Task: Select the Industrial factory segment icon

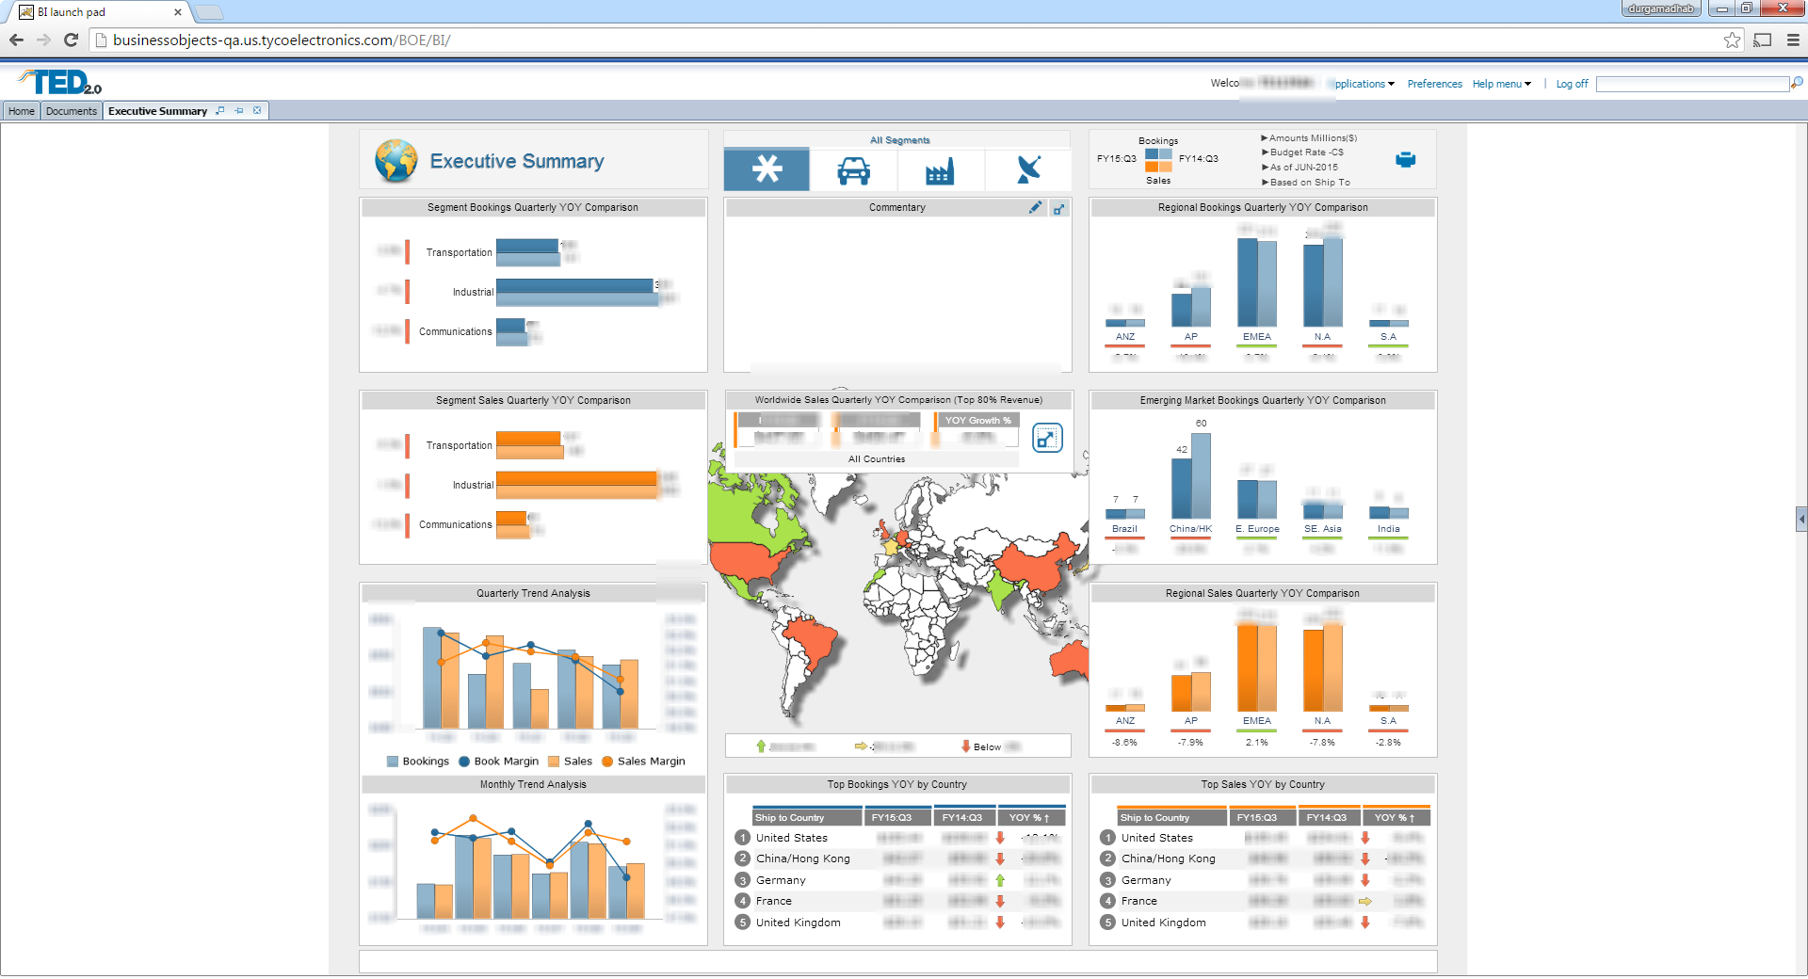Action: (x=940, y=170)
